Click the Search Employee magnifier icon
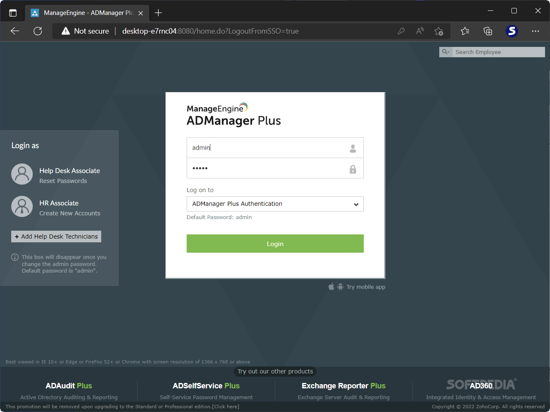550x412 pixels. tap(445, 52)
